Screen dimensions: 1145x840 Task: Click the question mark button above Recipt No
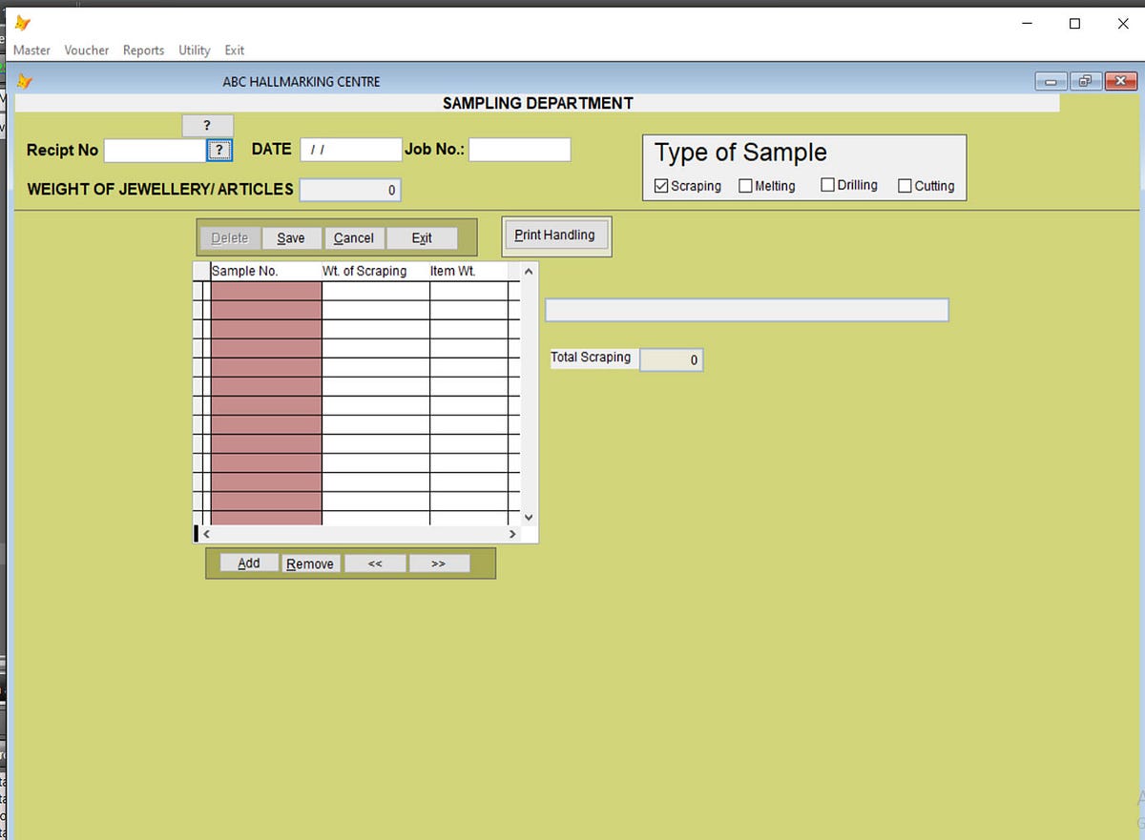(207, 126)
